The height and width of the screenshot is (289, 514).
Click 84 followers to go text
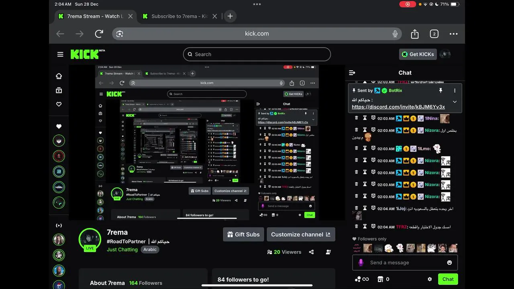pos(243,280)
